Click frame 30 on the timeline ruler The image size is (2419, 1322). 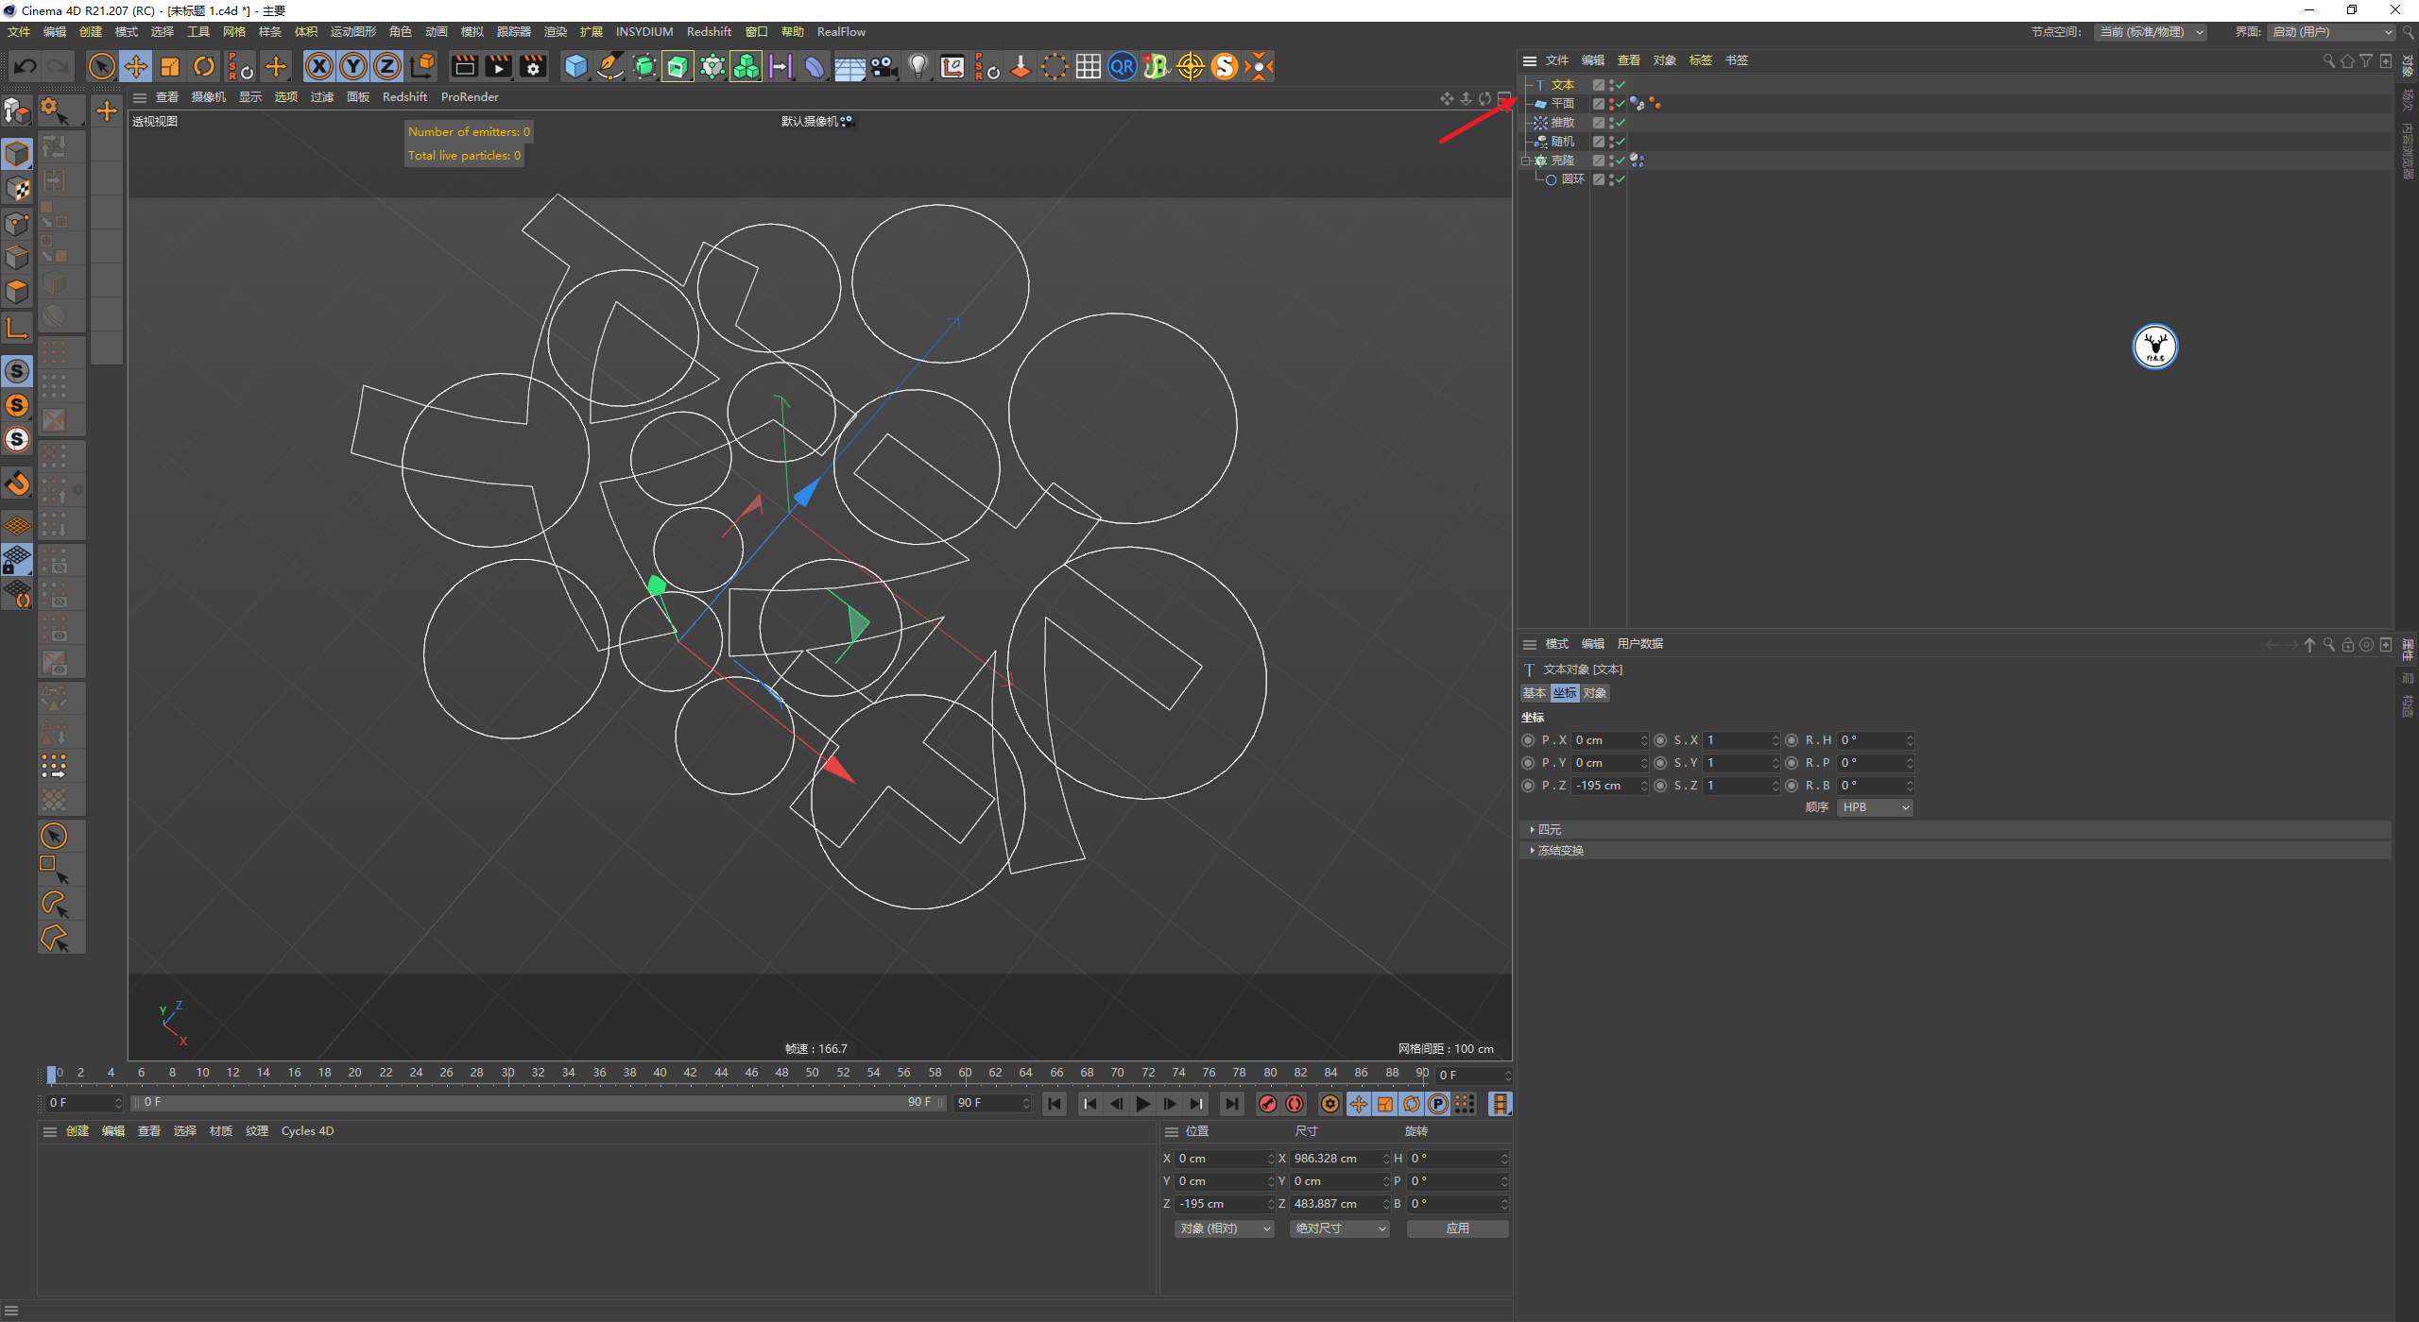(507, 1073)
